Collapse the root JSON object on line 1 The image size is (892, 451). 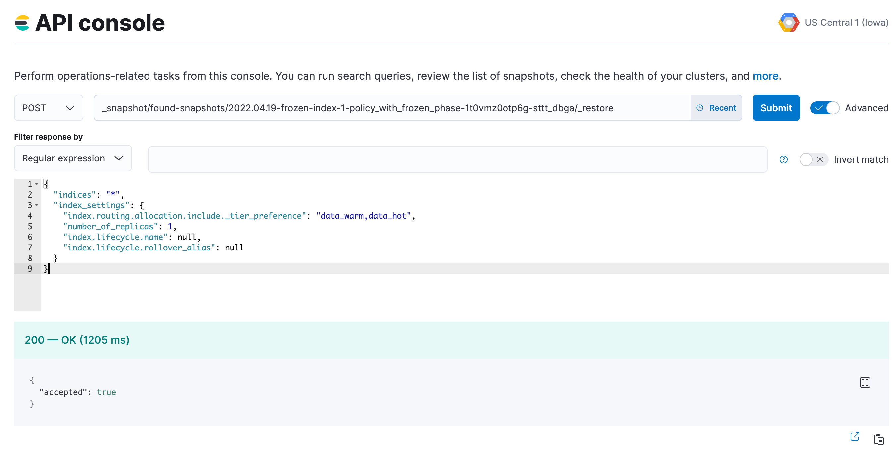coord(37,184)
